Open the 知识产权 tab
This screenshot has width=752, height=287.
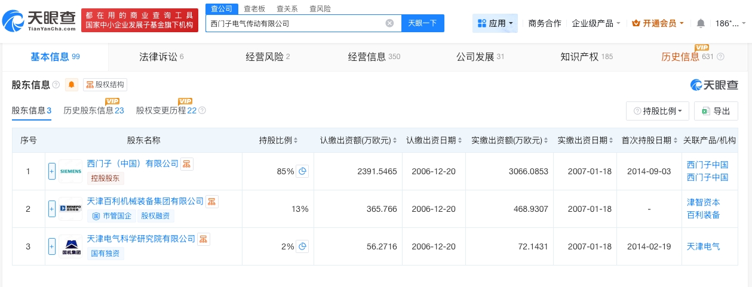tap(587, 57)
